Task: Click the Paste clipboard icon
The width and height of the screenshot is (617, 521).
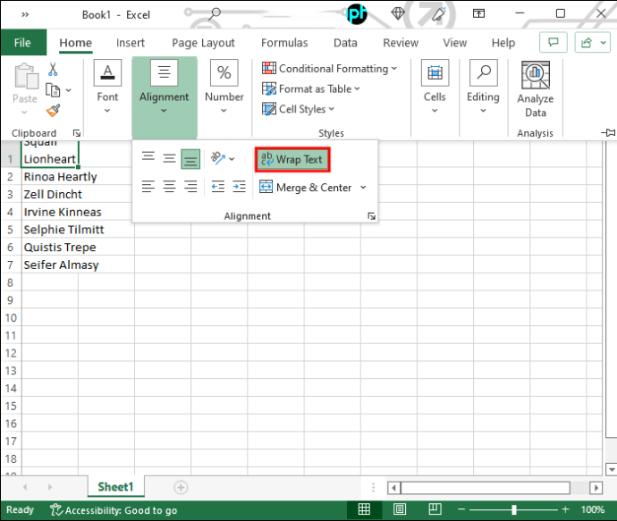Action: pyautogui.click(x=26, y=76)
